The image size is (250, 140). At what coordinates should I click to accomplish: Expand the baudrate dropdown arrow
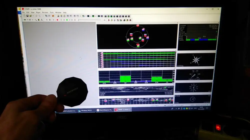32,20
